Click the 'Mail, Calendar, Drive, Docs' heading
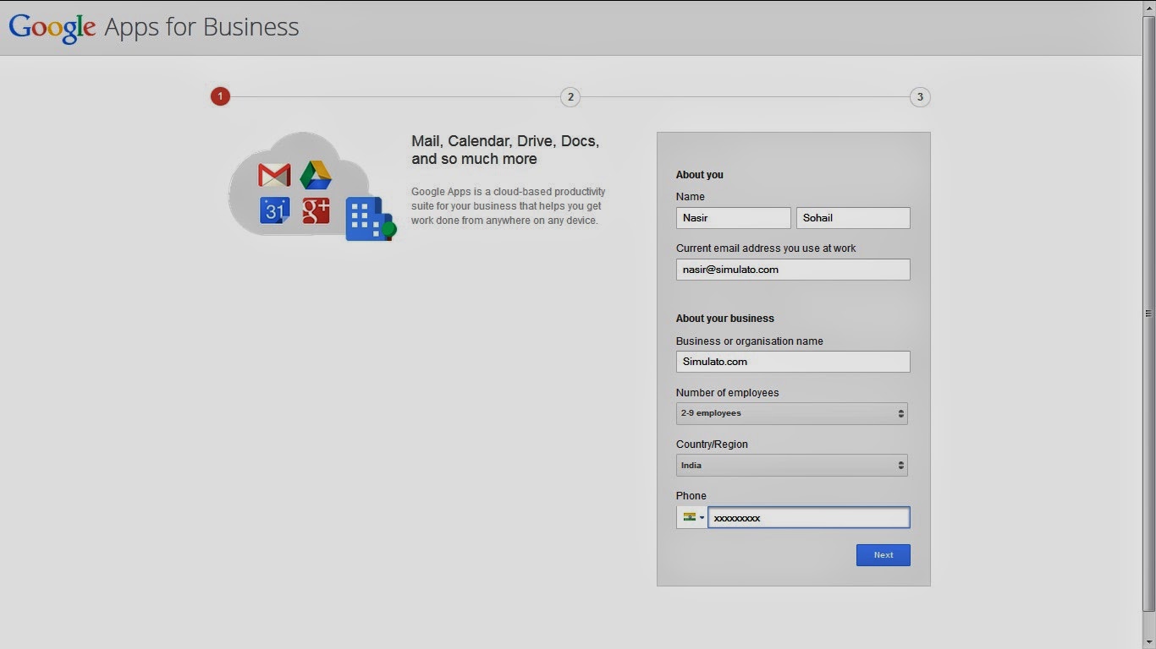 pyautogui.click(x=505, y=150)
